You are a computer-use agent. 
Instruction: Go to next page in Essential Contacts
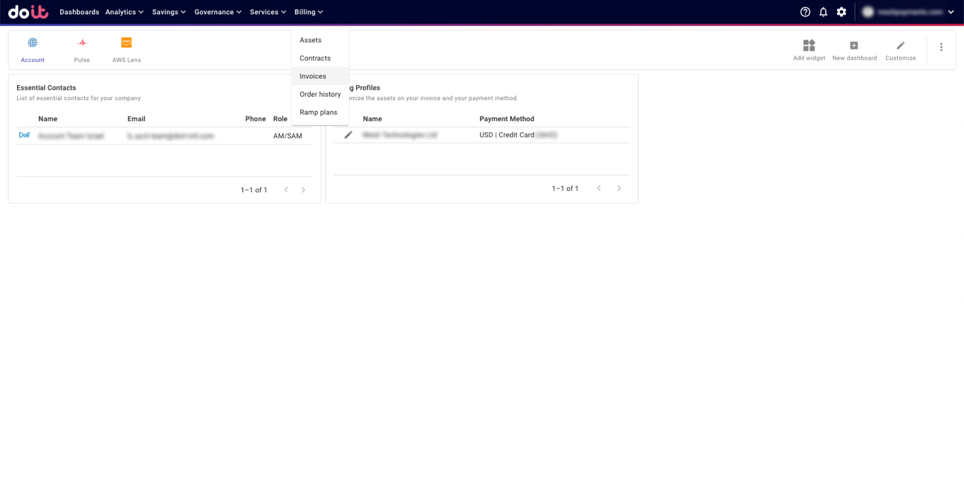(303, 190)
